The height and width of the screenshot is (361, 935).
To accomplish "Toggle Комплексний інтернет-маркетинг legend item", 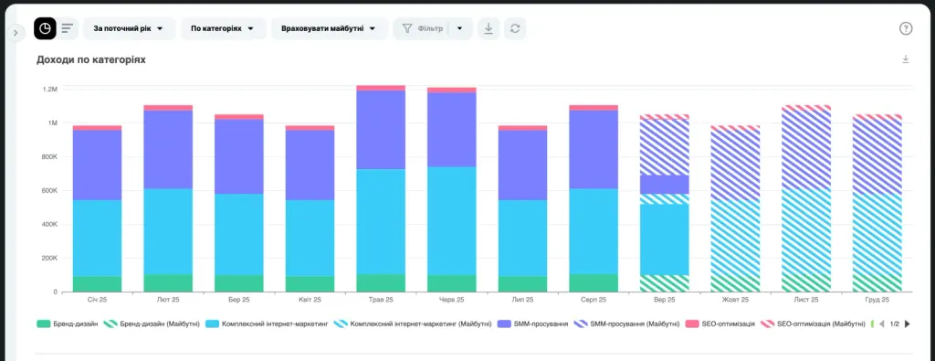I will tap(267, 324).
